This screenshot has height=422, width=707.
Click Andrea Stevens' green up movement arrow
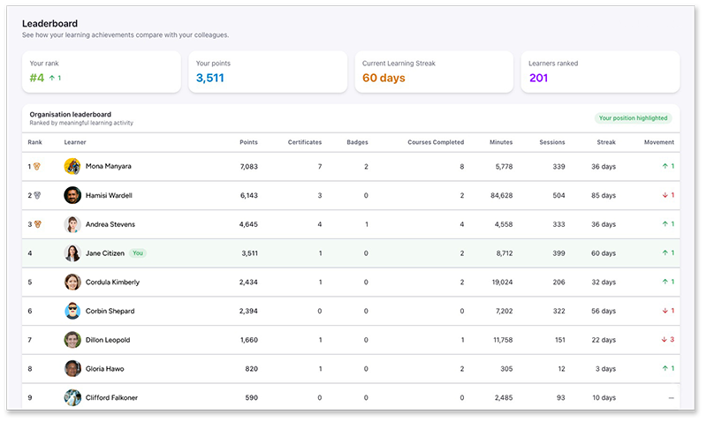pyautogui.click(x=665, y=224)
